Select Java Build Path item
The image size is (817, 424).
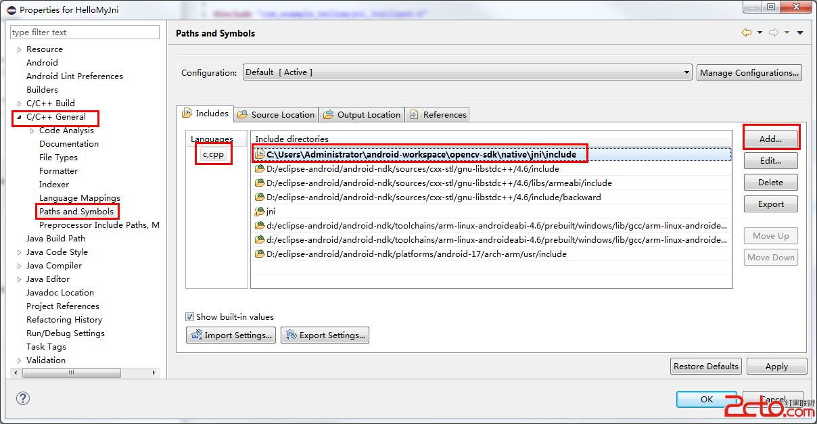pyautogui.click(x=55, y=239)
